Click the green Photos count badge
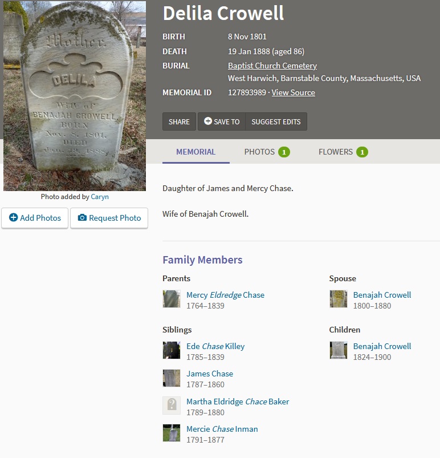 [284, 152]
